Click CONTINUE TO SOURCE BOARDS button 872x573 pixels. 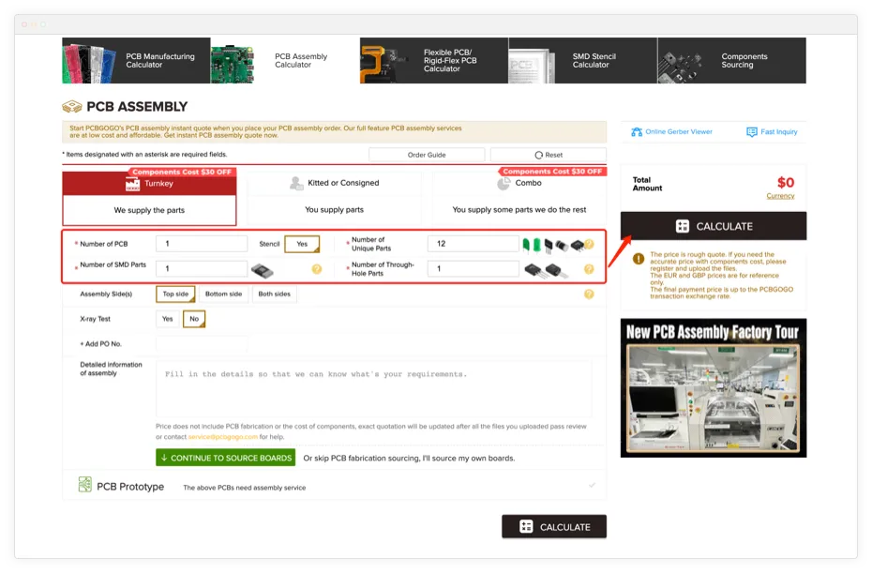[225, 458]
